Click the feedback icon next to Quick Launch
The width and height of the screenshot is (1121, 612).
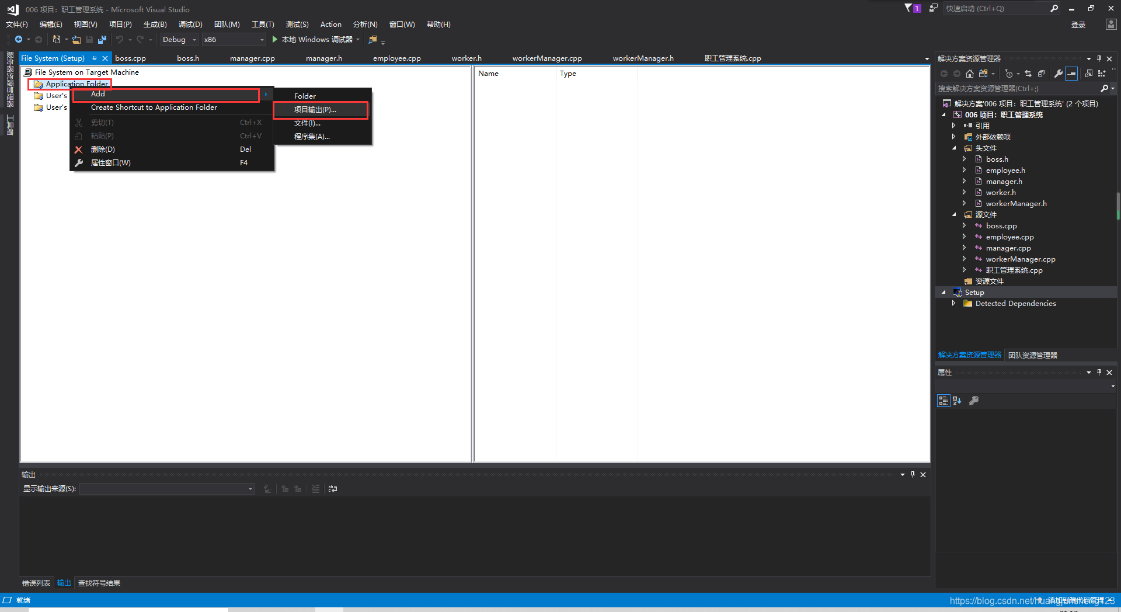click(933, 8)
